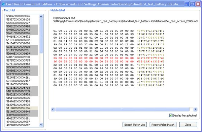Viewport: 202px width, 132px height.
Task: Click the match list scroll up arrow
Action: pos(41,16)
